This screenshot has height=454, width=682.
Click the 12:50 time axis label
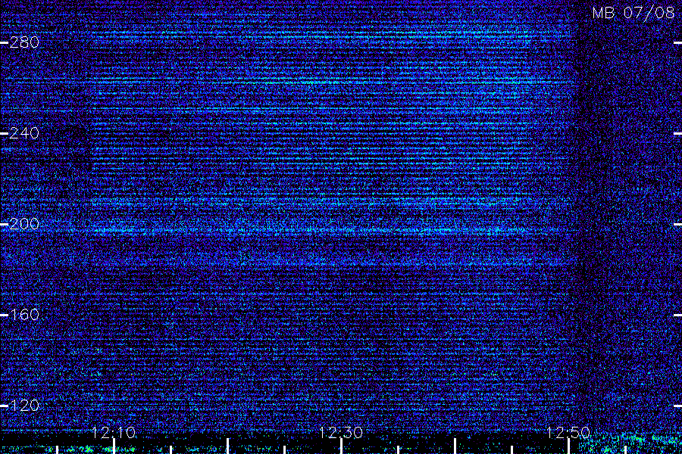568,432
